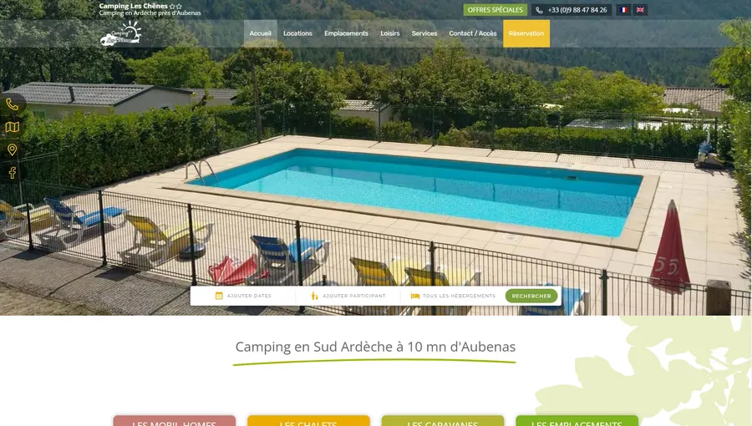Image resolution: width=752 pixels, height=426 pixels.
Task: Open the map icon in left sidebar
Action: click(12, 127)
